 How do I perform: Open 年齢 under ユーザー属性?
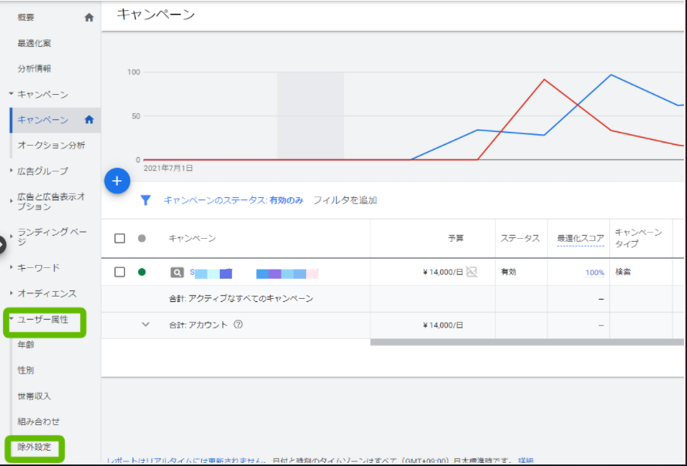tap(26, 345)
